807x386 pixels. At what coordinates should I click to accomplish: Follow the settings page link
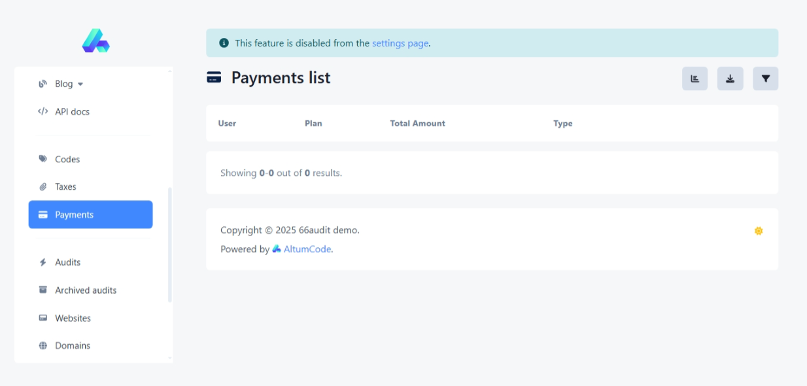[400, 43]
